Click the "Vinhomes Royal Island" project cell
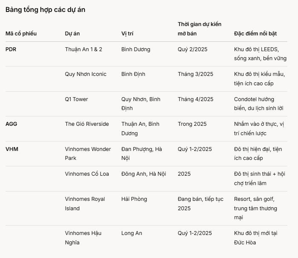298x258 pixels. tap(85, 203)
